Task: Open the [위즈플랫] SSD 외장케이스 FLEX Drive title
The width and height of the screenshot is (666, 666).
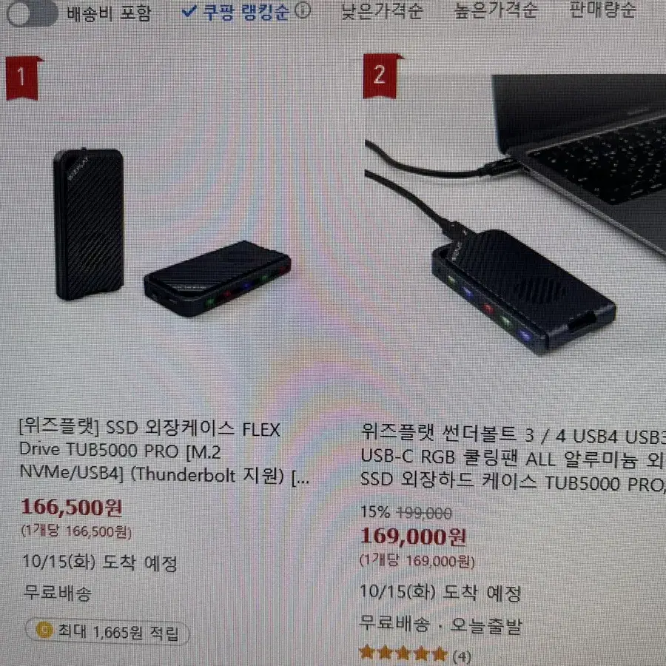Action: click(x=164, y=452)
